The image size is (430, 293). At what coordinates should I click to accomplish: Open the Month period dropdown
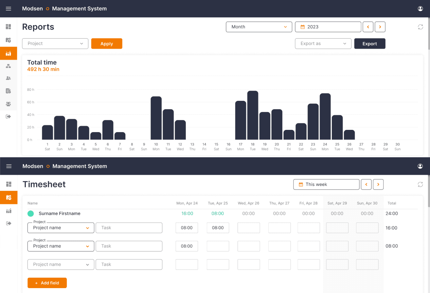(259, 27)
